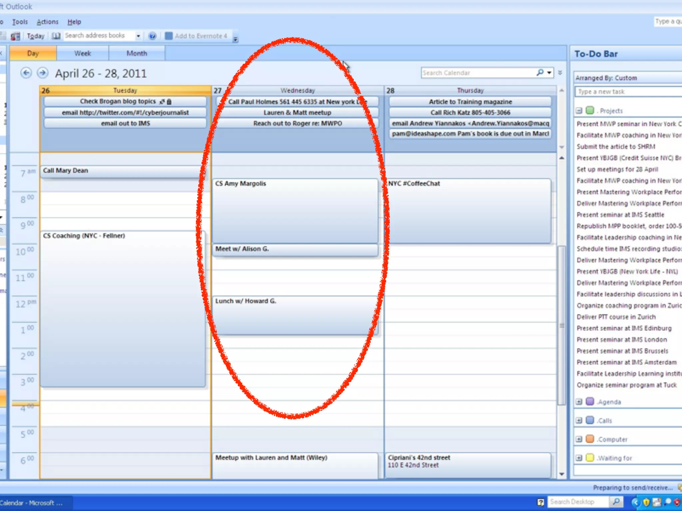Open the Search address books dropdown

click(x=138, y=36)
